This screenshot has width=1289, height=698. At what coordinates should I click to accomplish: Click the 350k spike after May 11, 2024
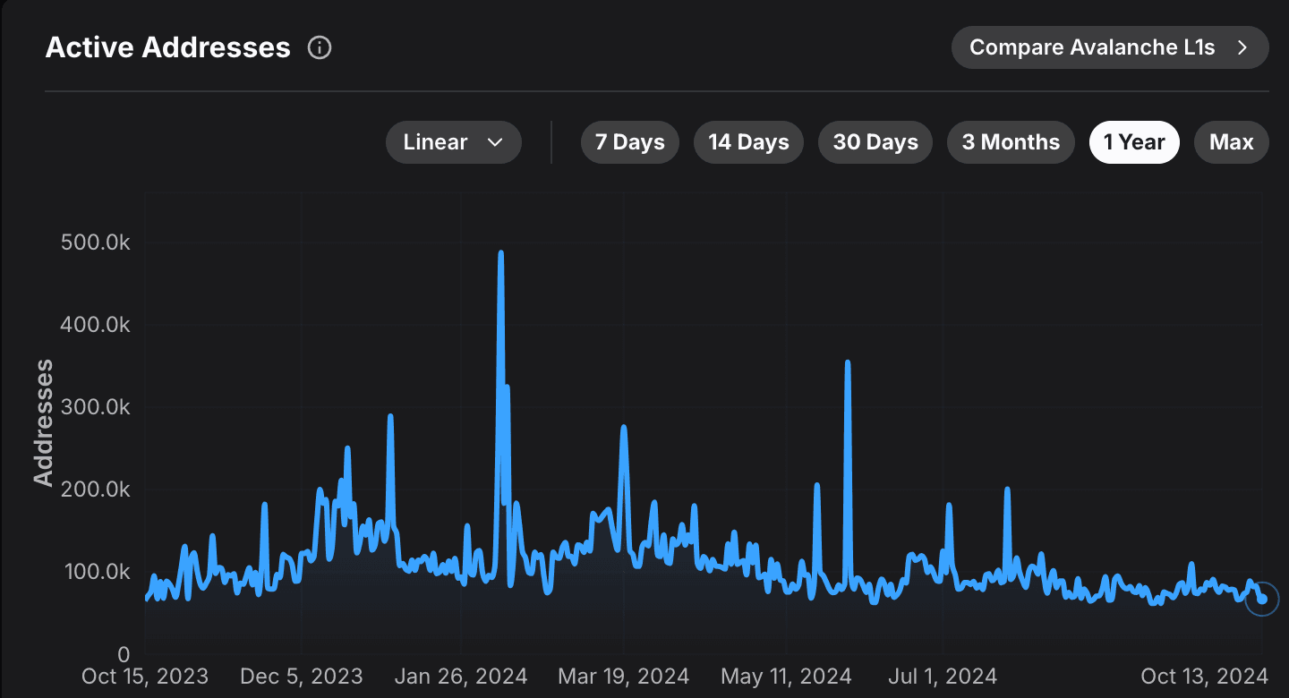847,363
